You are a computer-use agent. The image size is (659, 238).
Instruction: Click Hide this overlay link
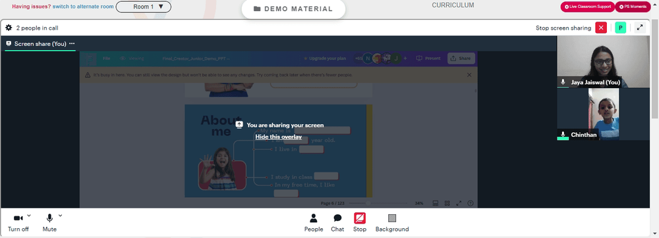278,137
